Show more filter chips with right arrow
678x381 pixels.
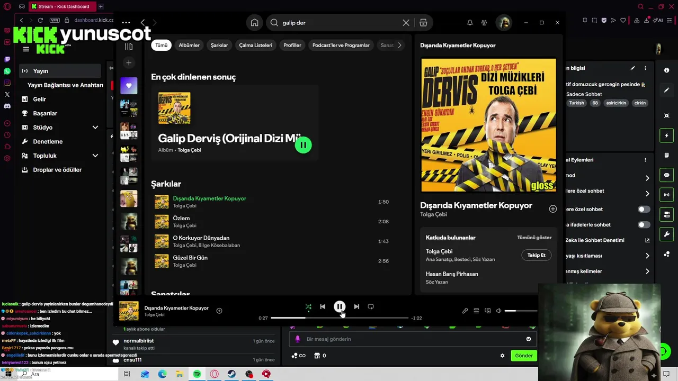(399, 45)
